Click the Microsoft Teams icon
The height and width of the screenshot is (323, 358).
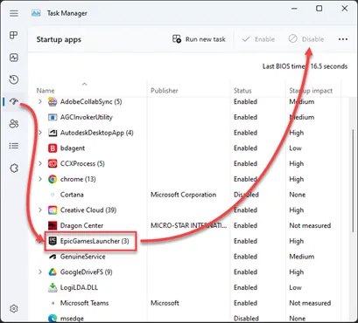(x=53, y=303)
